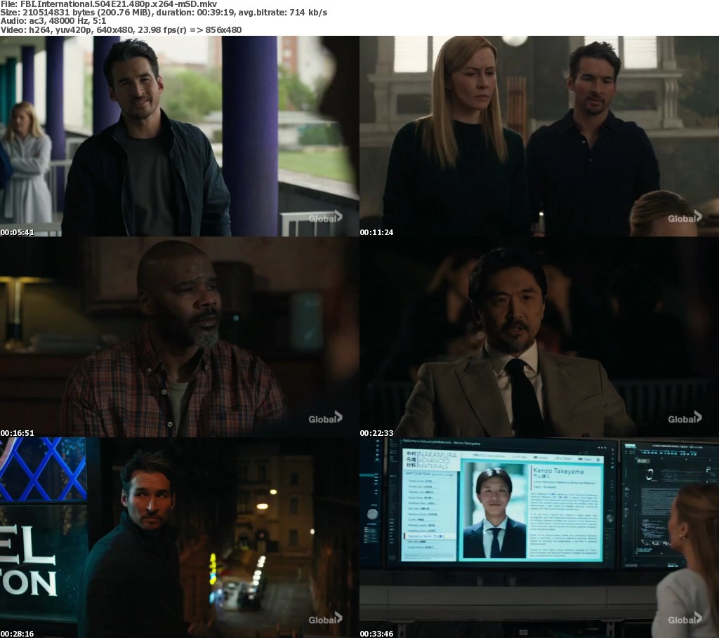The image size is (719, 638).
Task: Open the thumbnail at 00:22:33
Action: (539, 337)
